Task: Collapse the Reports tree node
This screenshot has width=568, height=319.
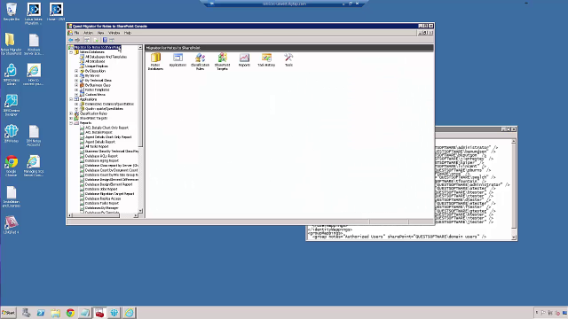Action: pyautogui.click(x=71, y=122)
